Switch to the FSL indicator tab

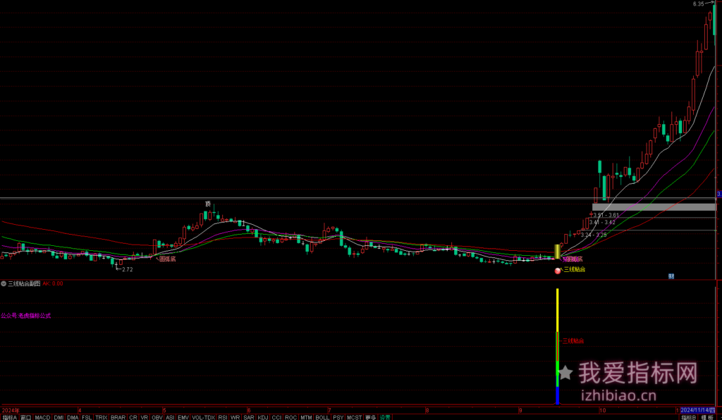point(87,417)
